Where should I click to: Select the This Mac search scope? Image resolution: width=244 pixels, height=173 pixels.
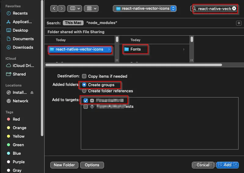coord(73,23)
